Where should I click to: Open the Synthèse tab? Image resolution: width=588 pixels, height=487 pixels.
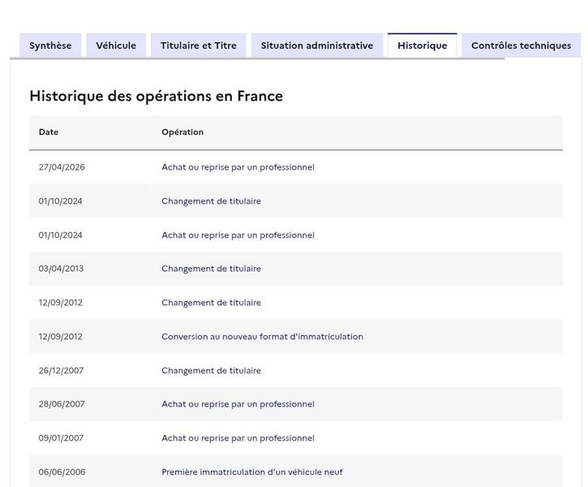[x=50, y=45]
